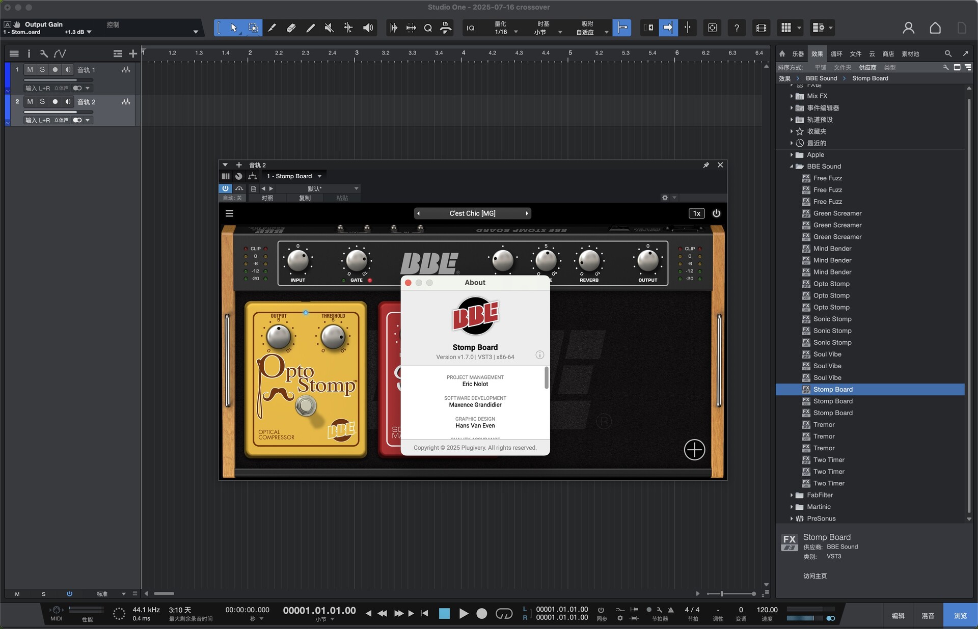Image resolution: width=978 pixels, height=629 pixels.
Task: Click the Stop button in transport
Action: click(x=444, y=614)
